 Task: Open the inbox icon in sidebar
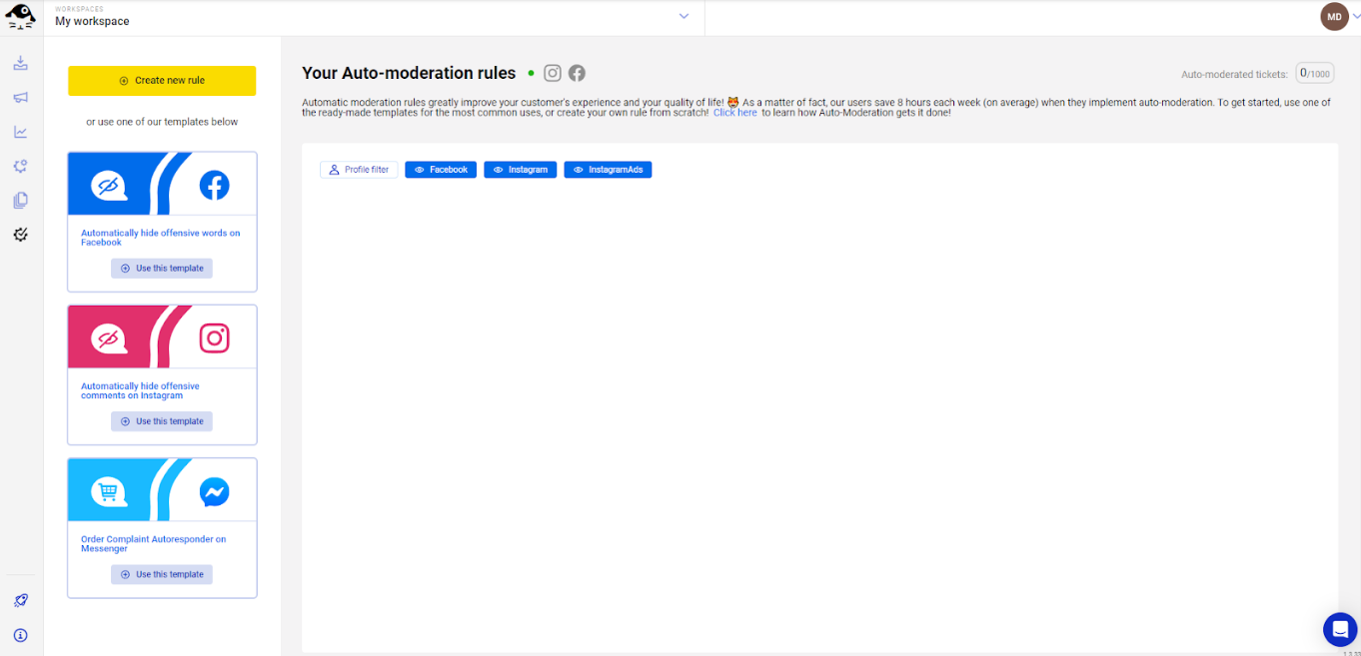click(x=21, y=64)
